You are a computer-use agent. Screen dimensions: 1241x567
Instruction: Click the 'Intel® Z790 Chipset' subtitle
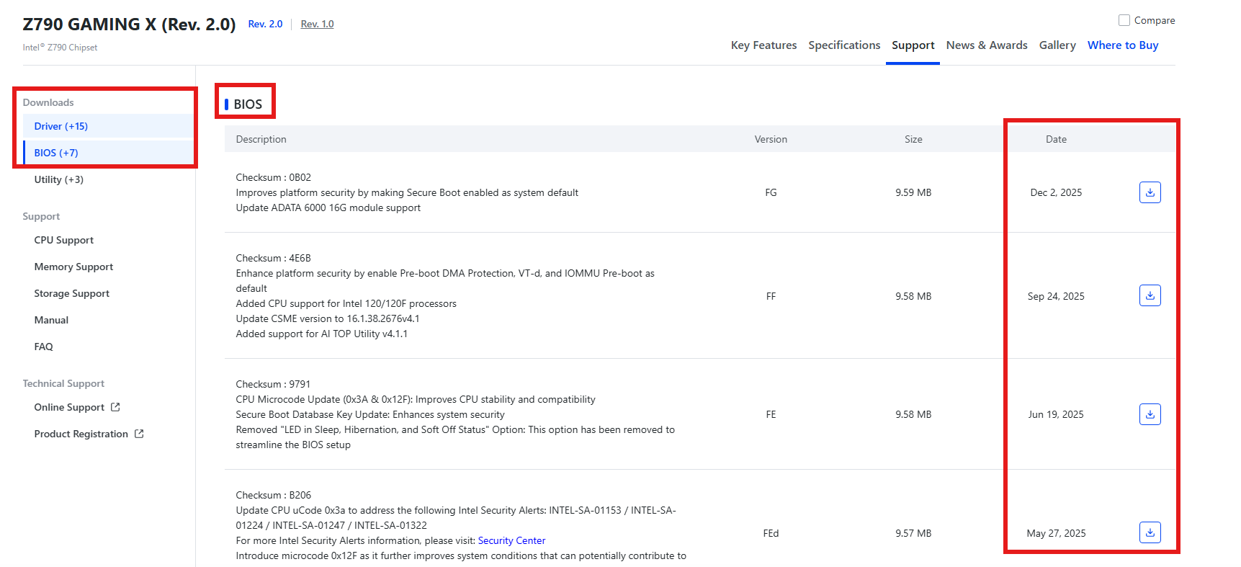(60, 48)
